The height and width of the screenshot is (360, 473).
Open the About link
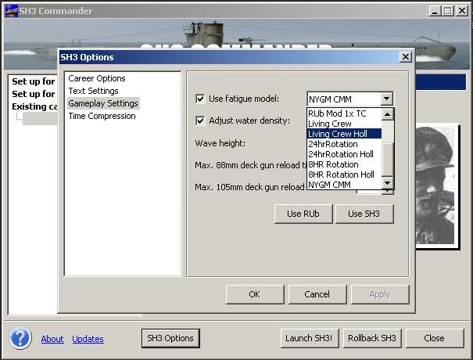52,339
